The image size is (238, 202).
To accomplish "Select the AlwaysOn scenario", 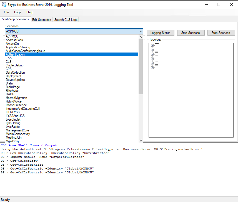I will tap(72, 44).
